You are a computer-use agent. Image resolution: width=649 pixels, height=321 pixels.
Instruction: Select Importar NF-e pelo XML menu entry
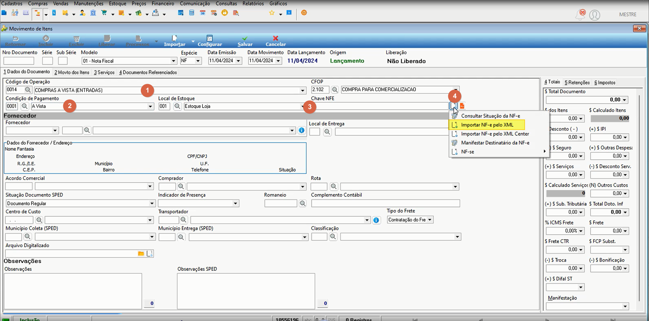point(487,125)
